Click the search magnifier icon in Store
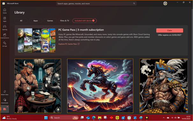Image resolution: width=193 pixels, height=121 pixels. 134,4
